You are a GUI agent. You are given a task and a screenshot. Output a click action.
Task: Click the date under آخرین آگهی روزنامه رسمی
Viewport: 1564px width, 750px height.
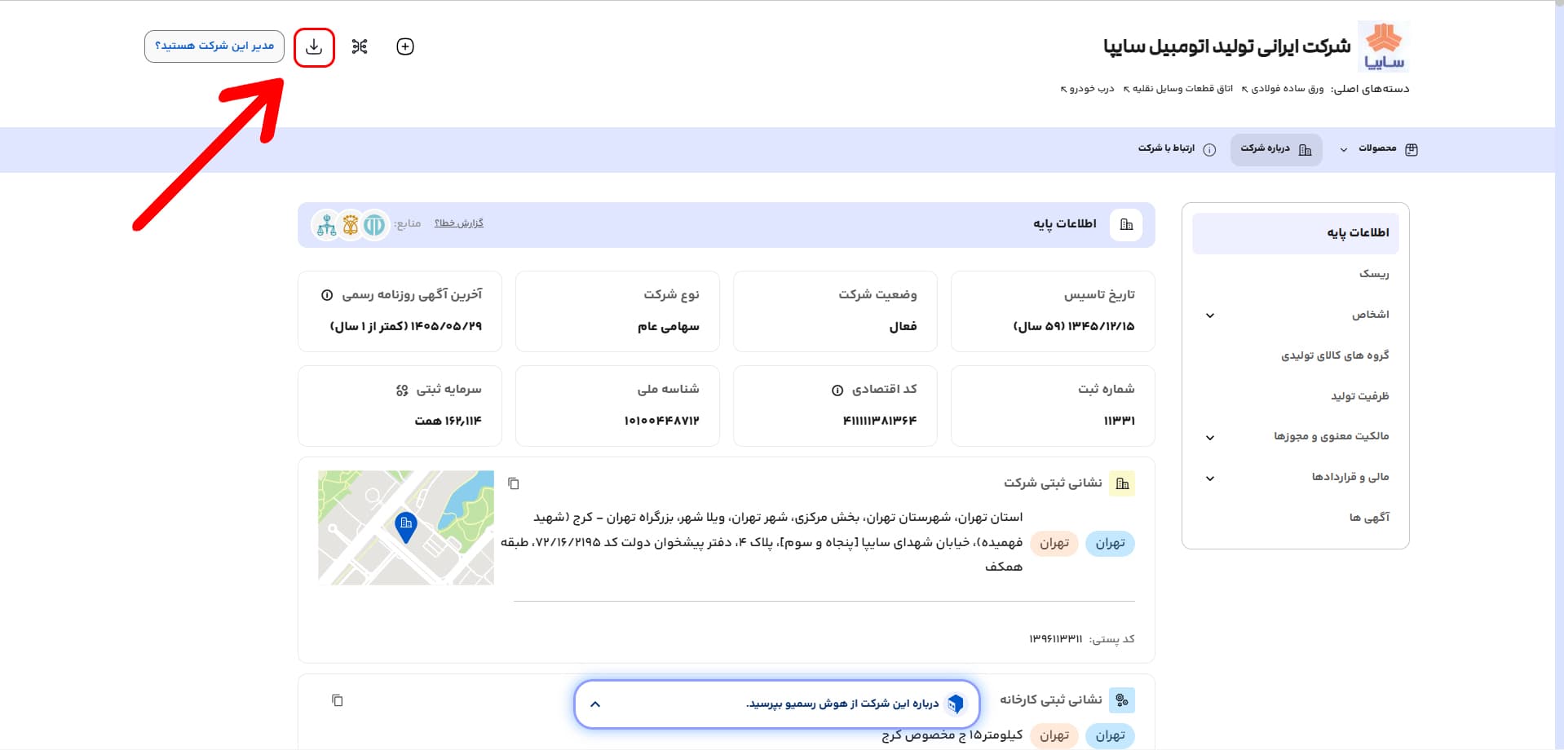(406, 327)
